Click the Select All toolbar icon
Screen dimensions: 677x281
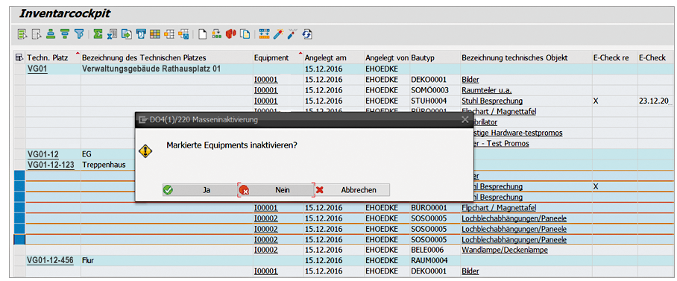(x=22, y=34)
